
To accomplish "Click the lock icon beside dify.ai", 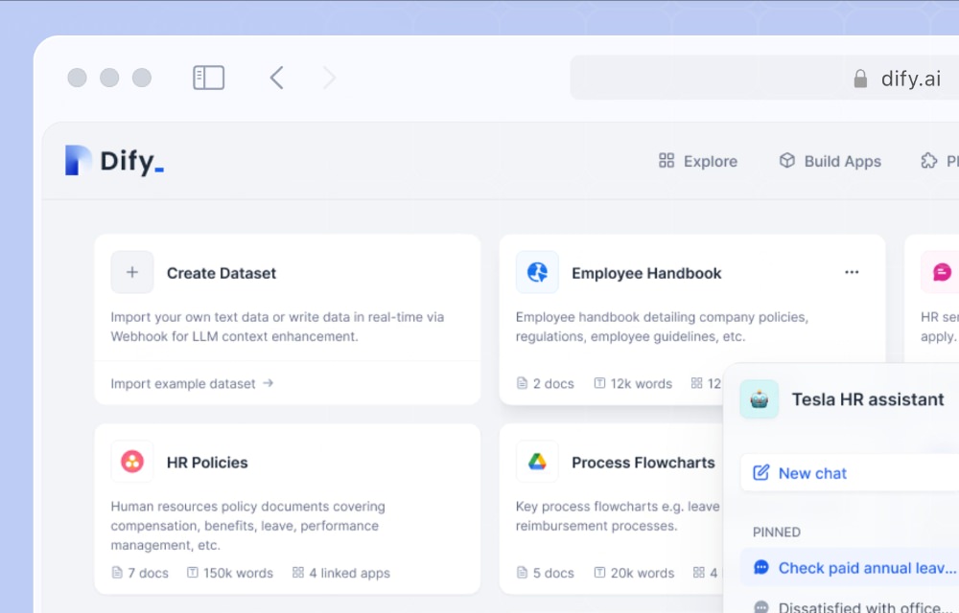I will pos(860,79).
